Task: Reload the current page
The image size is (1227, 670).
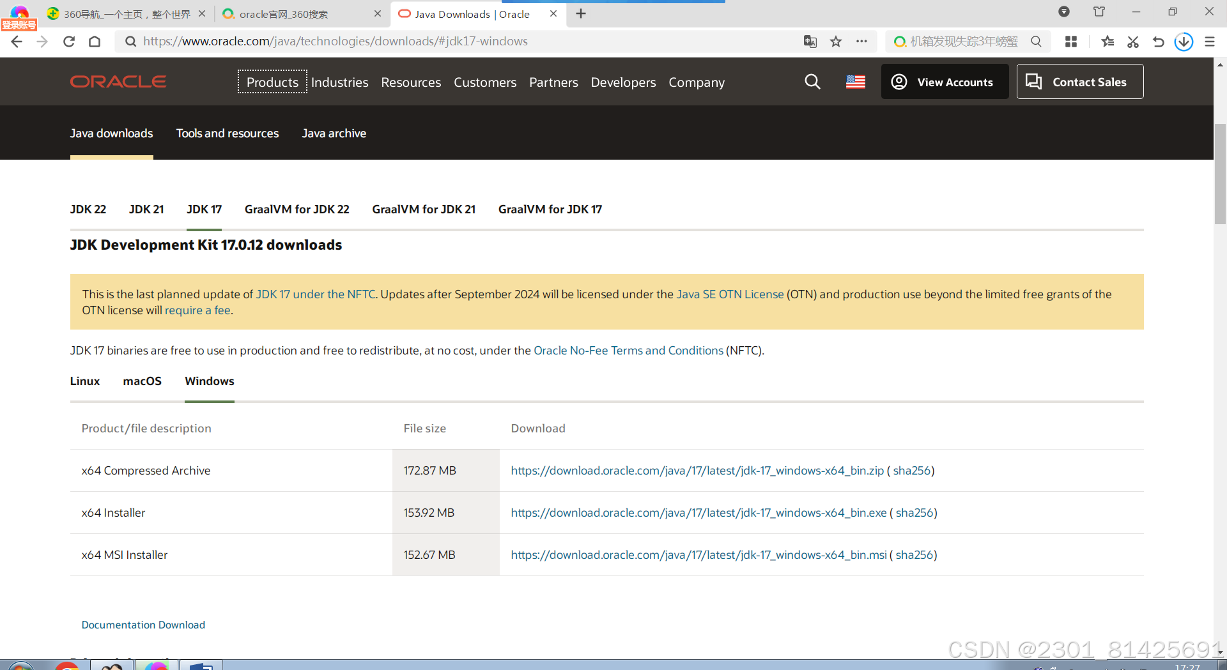Action: pos(69,42)
